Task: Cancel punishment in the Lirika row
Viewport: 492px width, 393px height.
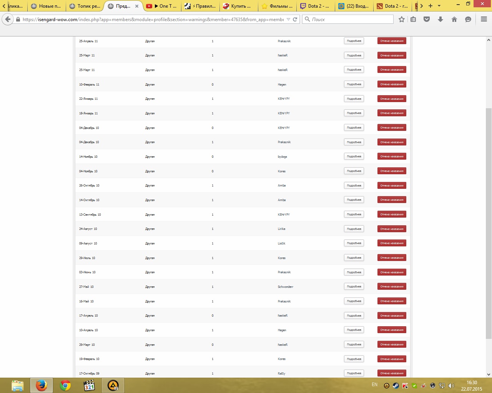Action: point(392,229)
